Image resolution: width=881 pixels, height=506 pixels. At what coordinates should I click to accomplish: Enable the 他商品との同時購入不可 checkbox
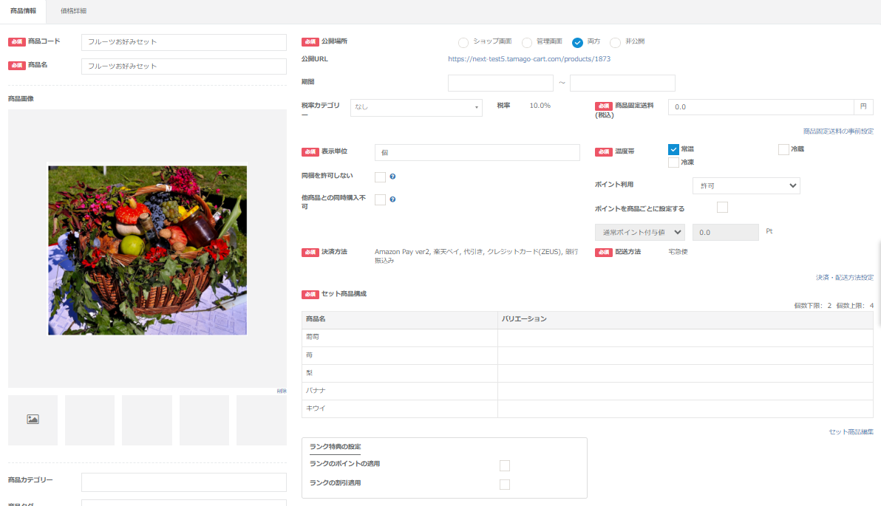pos(381,199)
